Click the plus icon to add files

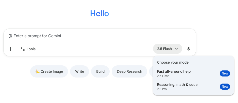10,49
